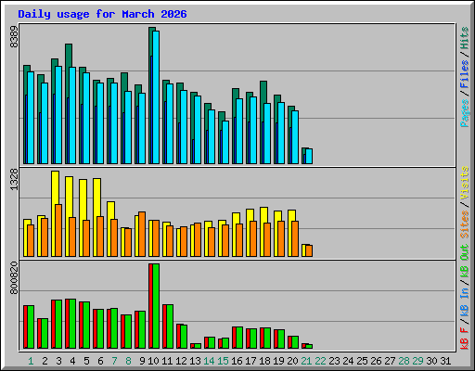Select day 18 on the date axis
Screen dimensions: 475x371
(264, 361)
